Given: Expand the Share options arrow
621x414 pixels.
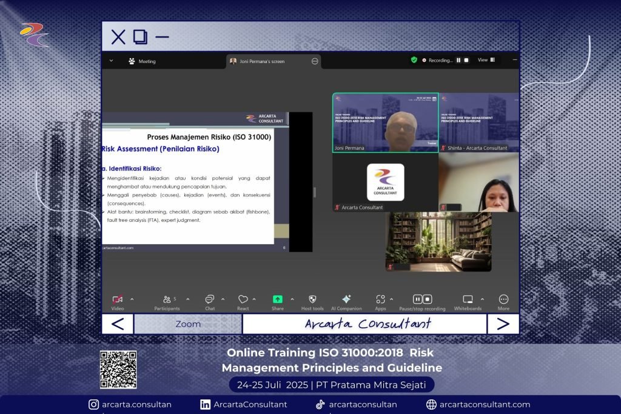Looking at the screenshot, I should point(292,299).
